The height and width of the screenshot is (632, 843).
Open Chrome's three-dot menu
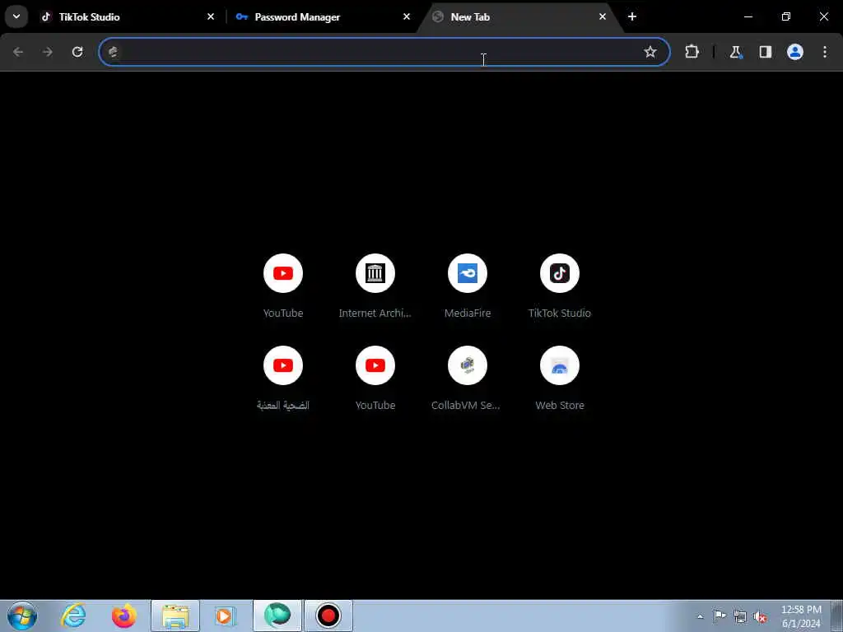point(825,52)
